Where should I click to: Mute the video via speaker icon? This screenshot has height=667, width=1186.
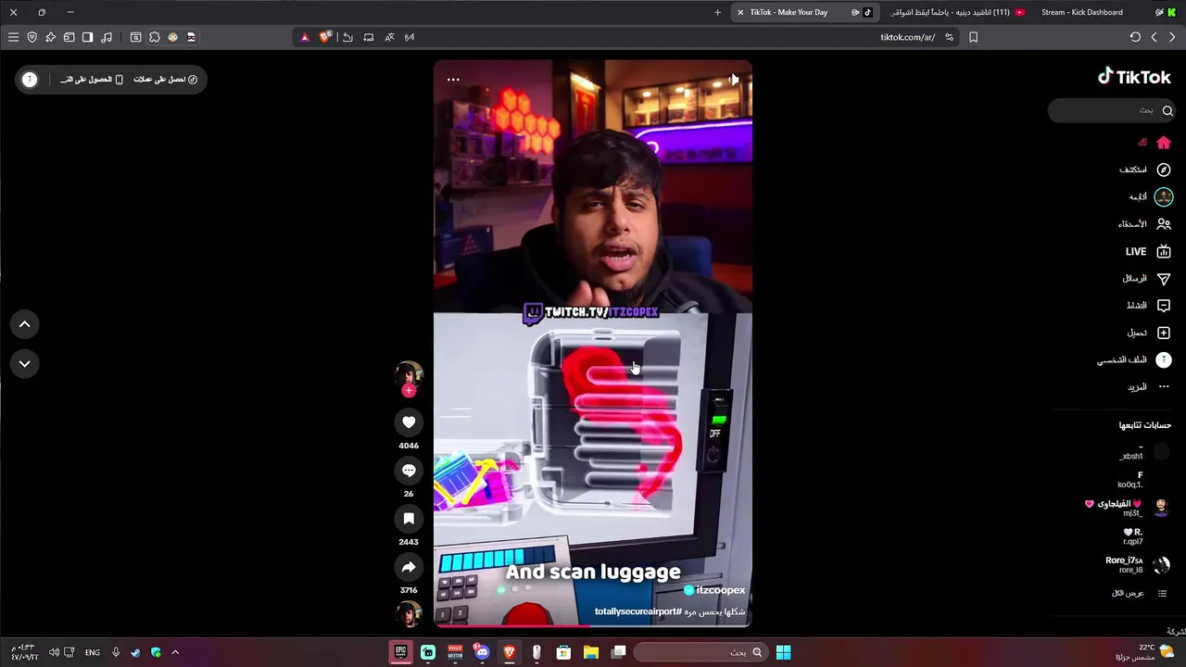733,80
